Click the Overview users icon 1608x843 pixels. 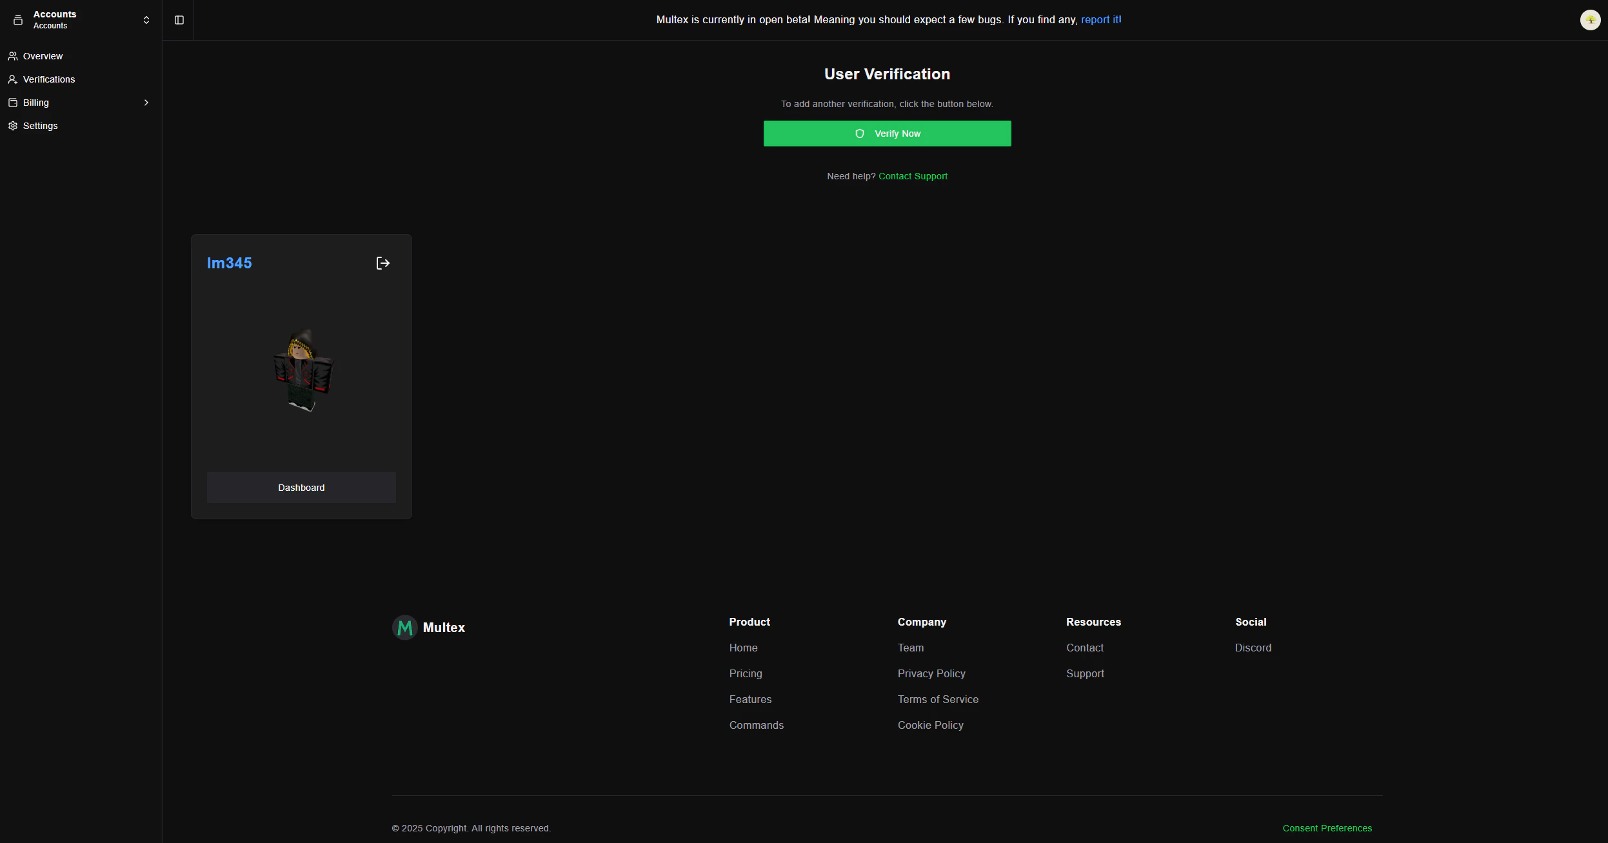coord(13,56)
